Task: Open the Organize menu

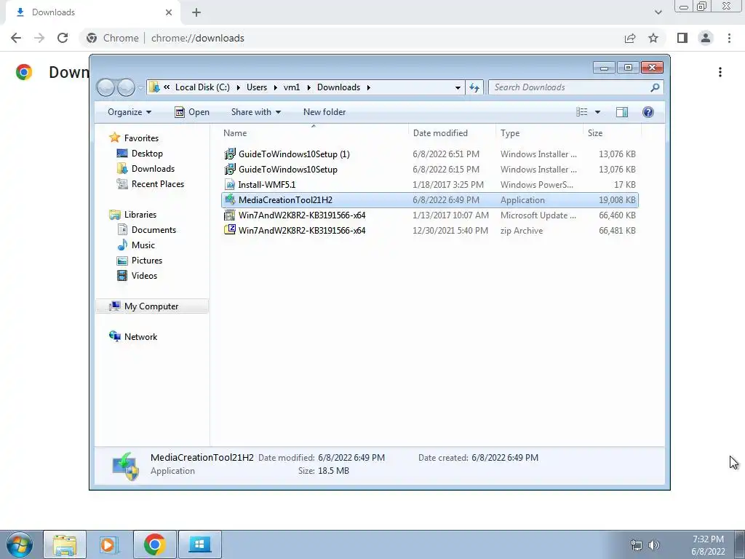Action: coord(130,112)
